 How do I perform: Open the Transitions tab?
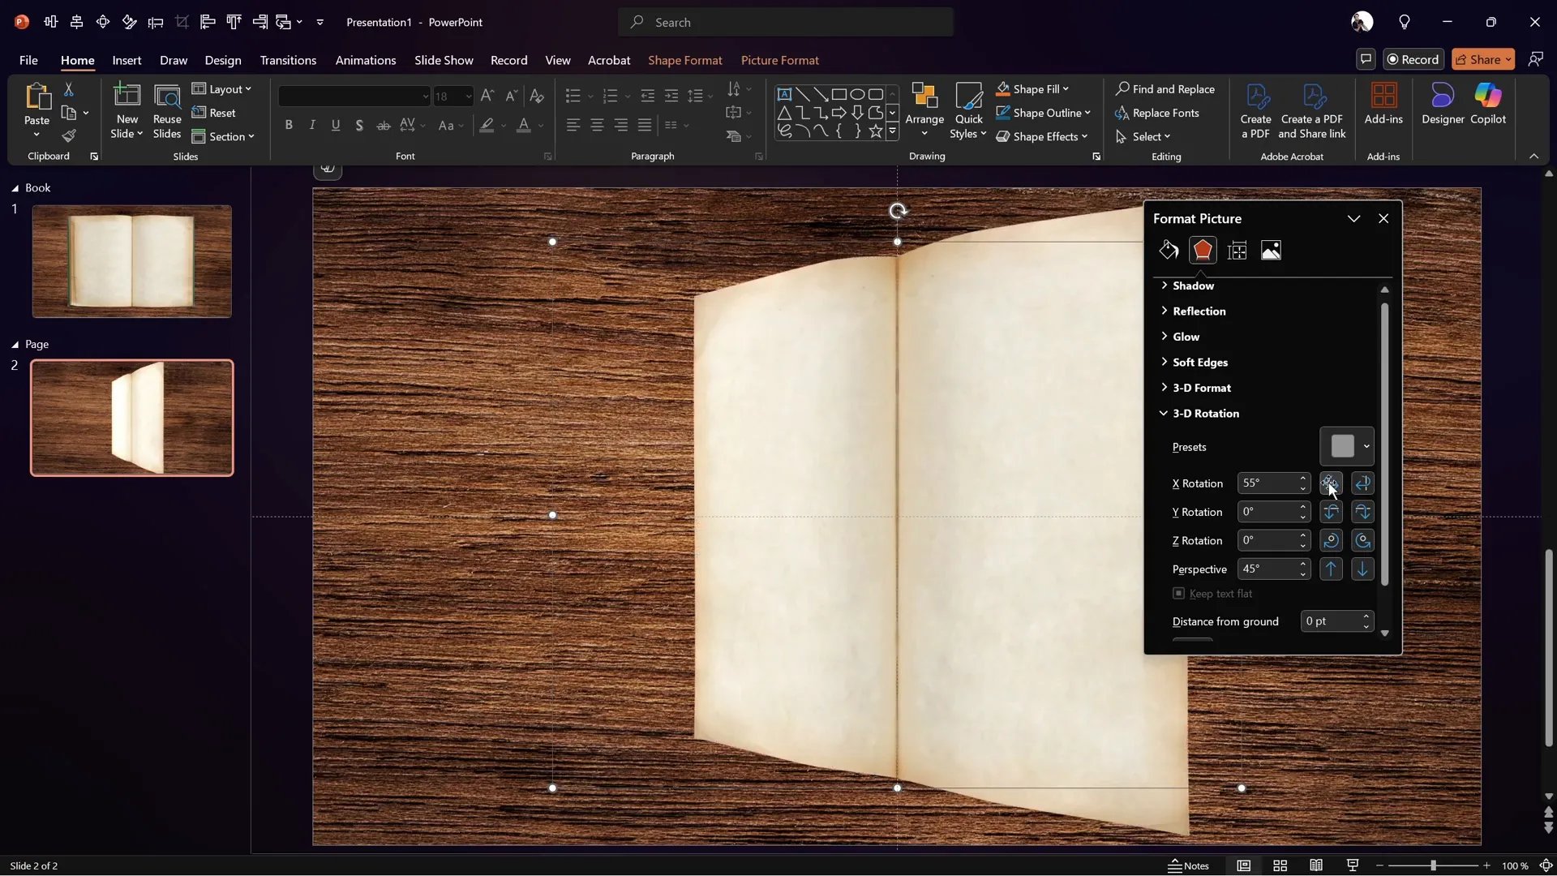coord(288,60)
